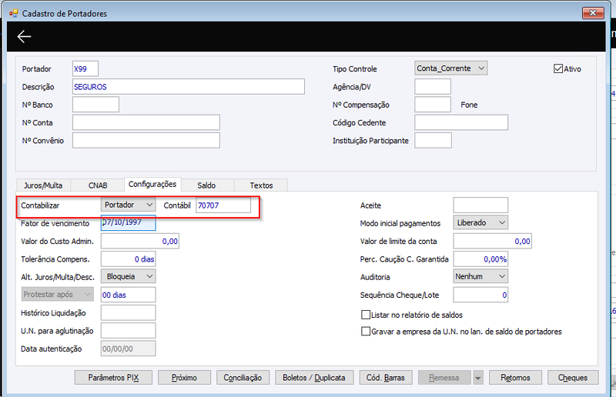This screenshot has width=616, height=397.
Task: Click the 00 dias protest field
Action: pos(128,295)
